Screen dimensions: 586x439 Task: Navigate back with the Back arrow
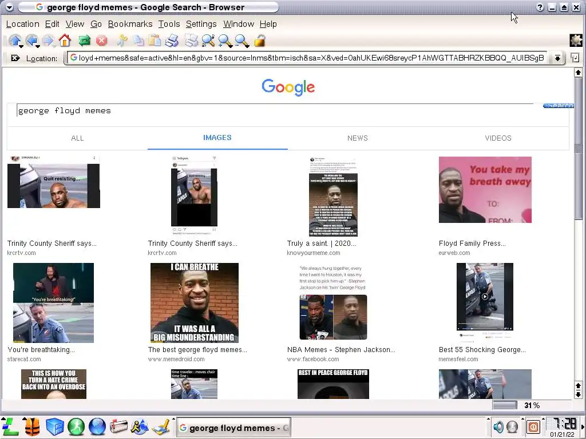tap(31, 40)
